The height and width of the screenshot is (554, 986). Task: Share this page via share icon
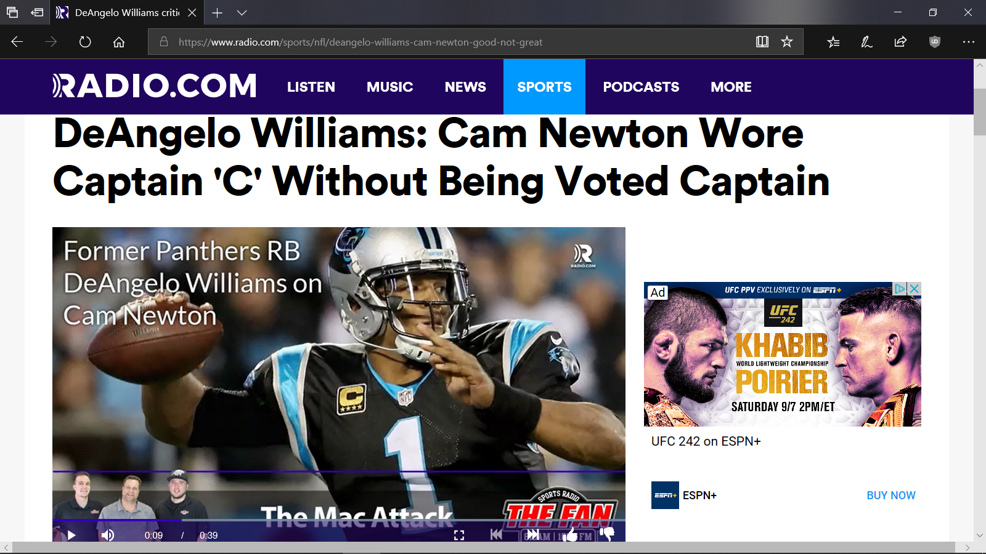tap(900, 42)
